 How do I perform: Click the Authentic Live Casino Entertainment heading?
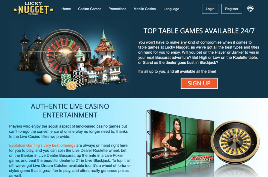point(70,111)
